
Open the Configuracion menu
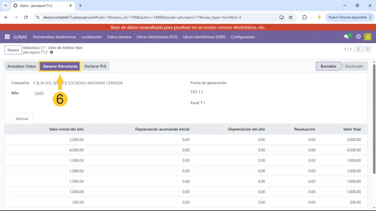tap(243, 37)
